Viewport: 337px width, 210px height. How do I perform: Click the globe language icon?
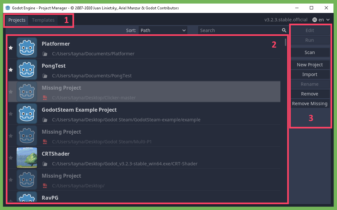pos(315,20)
